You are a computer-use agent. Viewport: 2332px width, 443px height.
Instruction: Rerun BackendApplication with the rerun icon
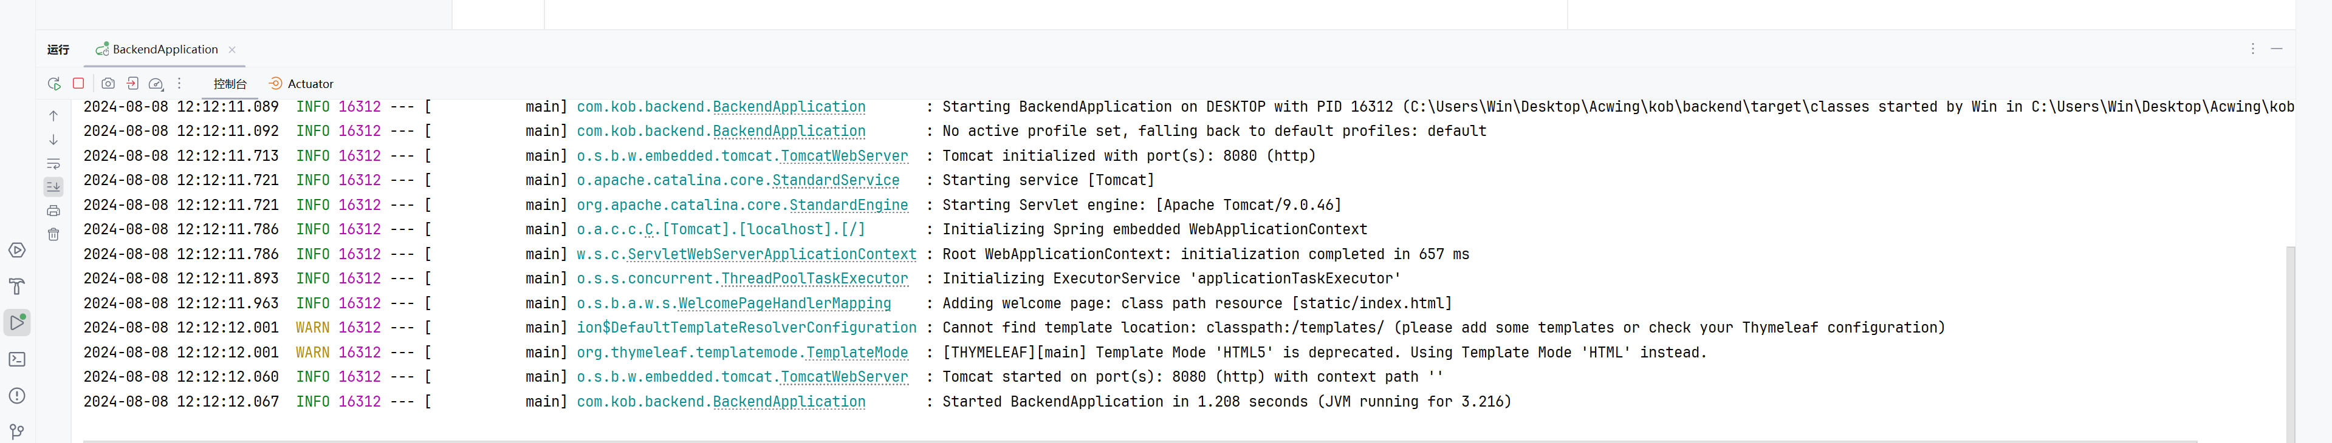54,83
